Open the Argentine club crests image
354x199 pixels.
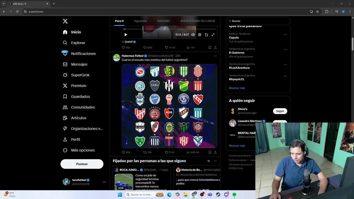[169, 106]
